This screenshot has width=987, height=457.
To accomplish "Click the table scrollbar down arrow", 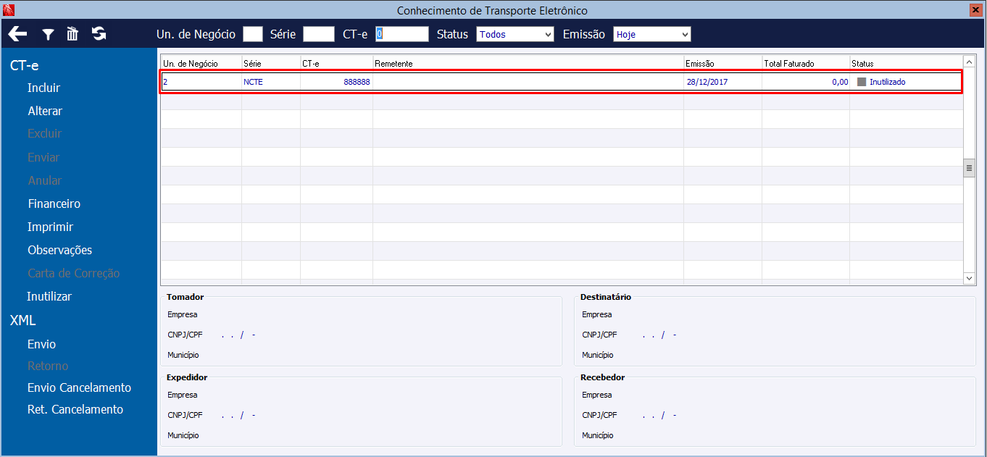I will [970, 278].
